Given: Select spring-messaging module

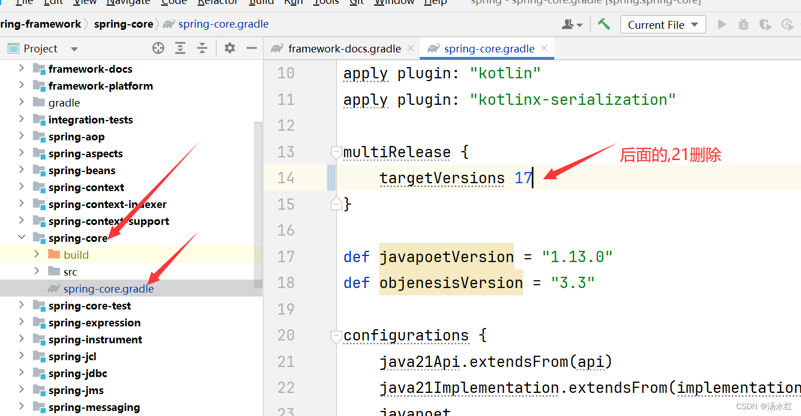Looking at the screenshot, I should click(94, 407).
